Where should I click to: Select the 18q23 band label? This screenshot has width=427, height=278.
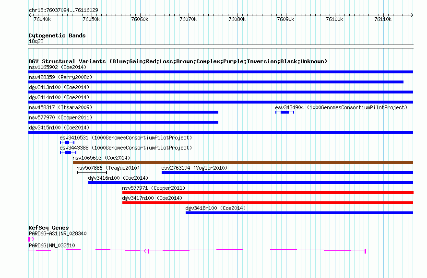pyautogui.click(x=36, y=41)
